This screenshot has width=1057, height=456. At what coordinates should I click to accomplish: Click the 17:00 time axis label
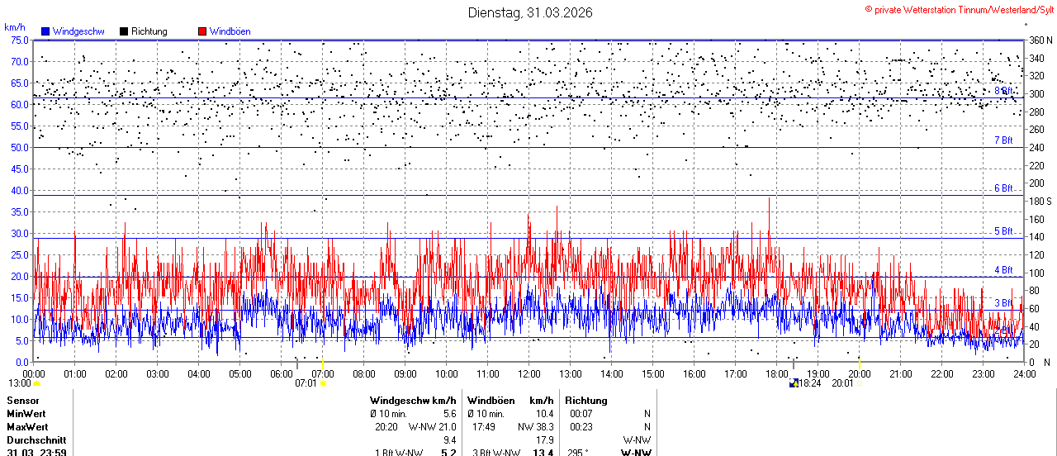click(736, 373)
